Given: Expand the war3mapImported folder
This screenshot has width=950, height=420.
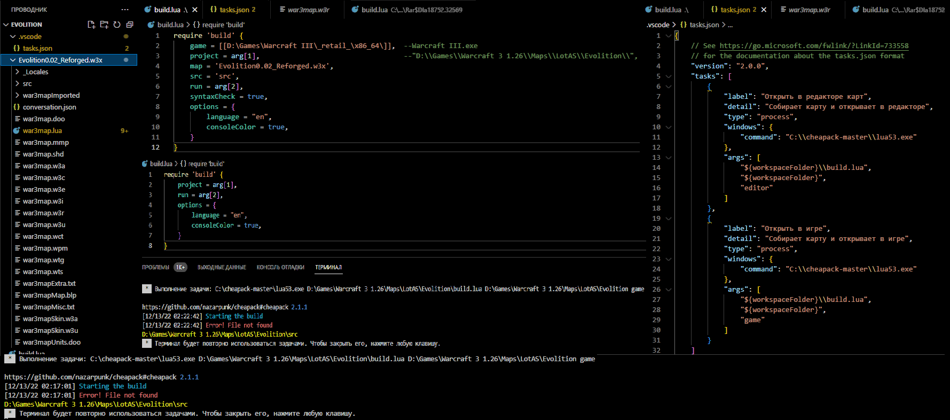Looking at the screenshot, I should click(x=18, y=95).
